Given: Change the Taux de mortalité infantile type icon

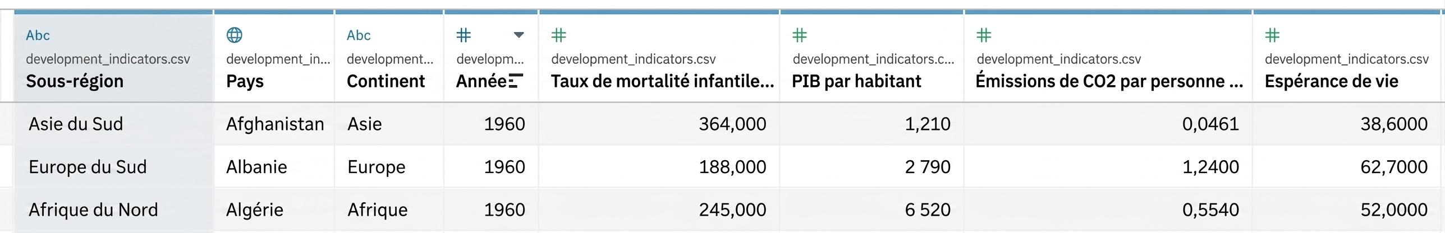Looking at the screenshot, I should pyautogui.click(x=558, y=35).
